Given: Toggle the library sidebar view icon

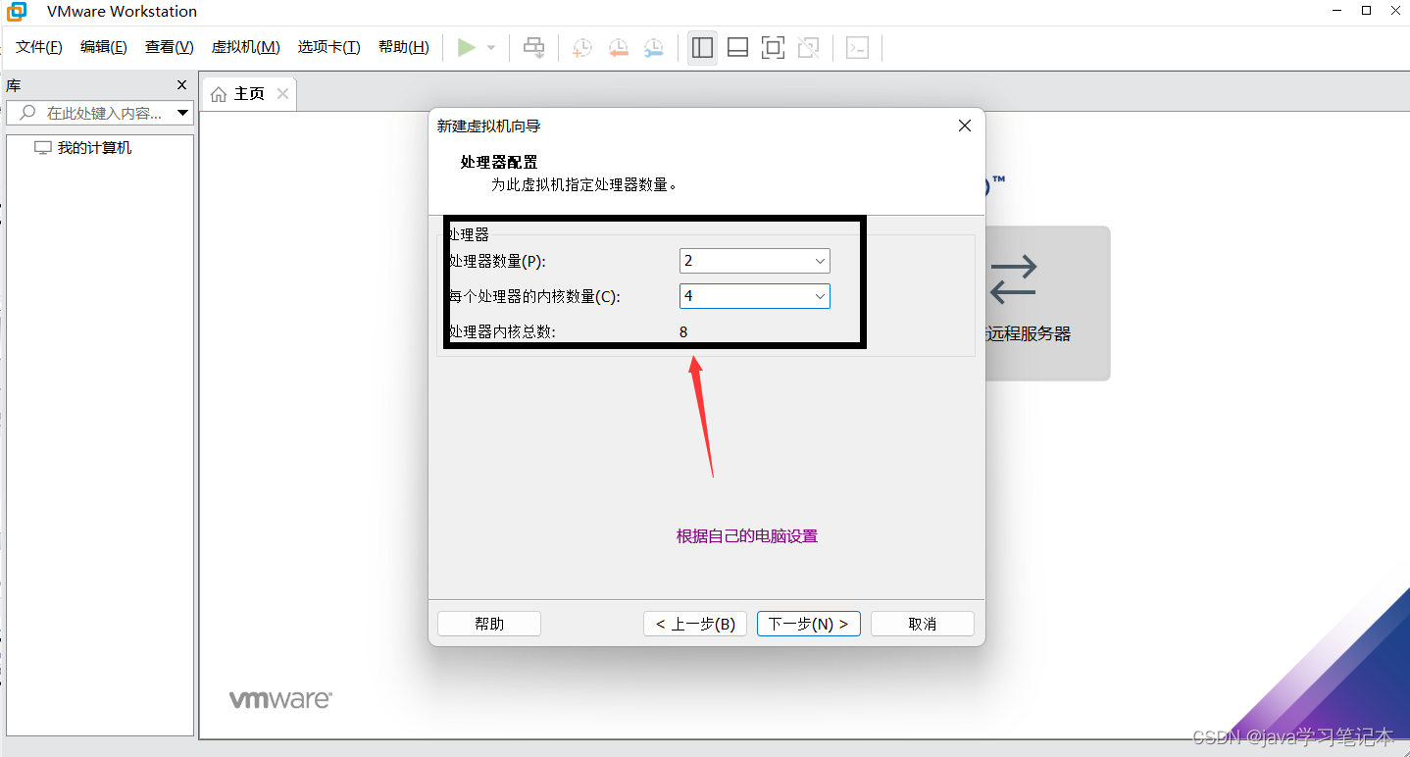Looking at the screenshot, I should 702,47.
